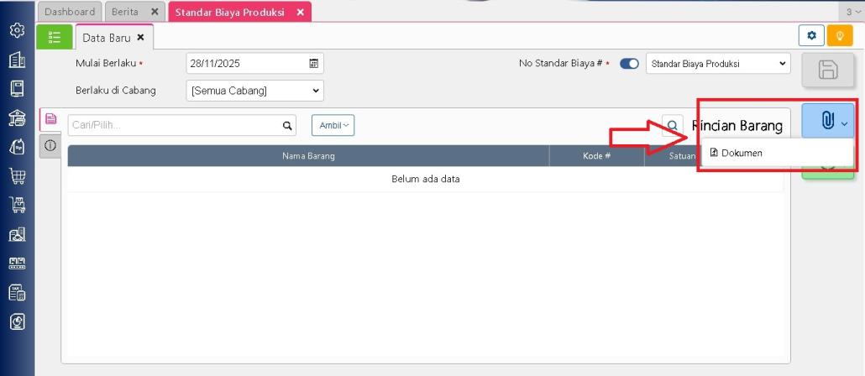The image size is (865, 376).
Task: Switch to the Dashboard tab
Action: (x=70, y=12)
